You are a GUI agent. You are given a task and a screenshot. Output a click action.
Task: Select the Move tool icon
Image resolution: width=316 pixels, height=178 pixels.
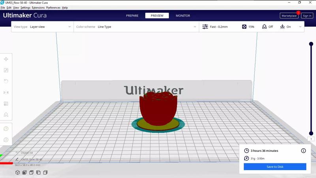(x=6, y=59)
